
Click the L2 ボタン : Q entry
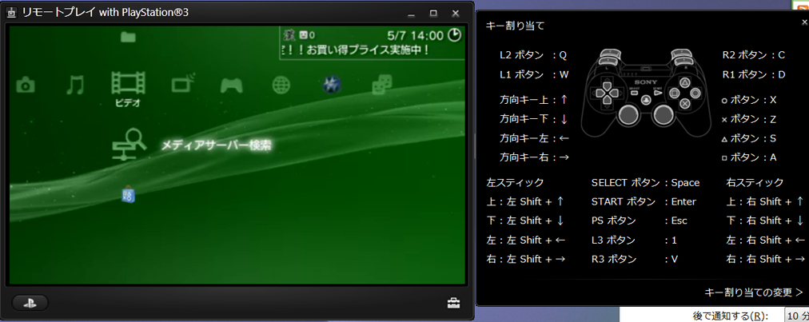click(533, 55)
